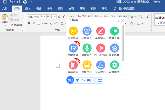This screenshot has height=110, width=165.
Task: Expand the undo history dropdown arrow
Action: (x=14, y=2)
